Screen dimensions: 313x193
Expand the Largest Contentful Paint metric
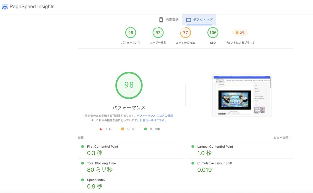240,150
